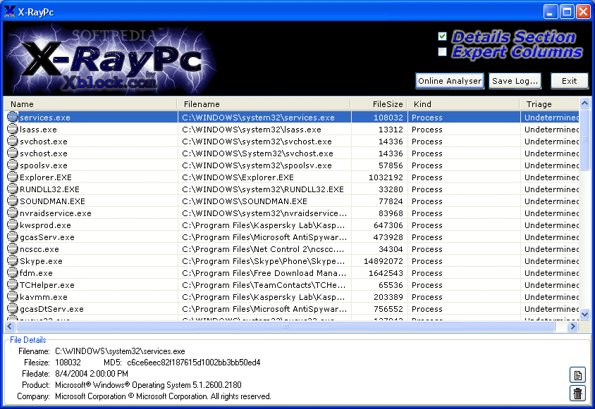Image resolution: width=595 pixels, height=409 pixels.
Task: Click the Exit button
Action: click(x=569, y=81)
